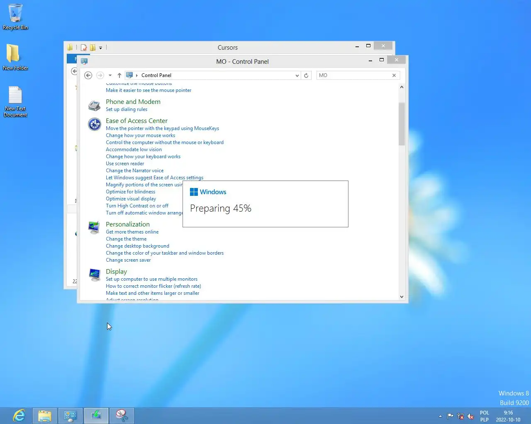Viewport: 531px width, 424px height.
Task: Click the forward arrow in Control Panel
Action: coord(100,75)
